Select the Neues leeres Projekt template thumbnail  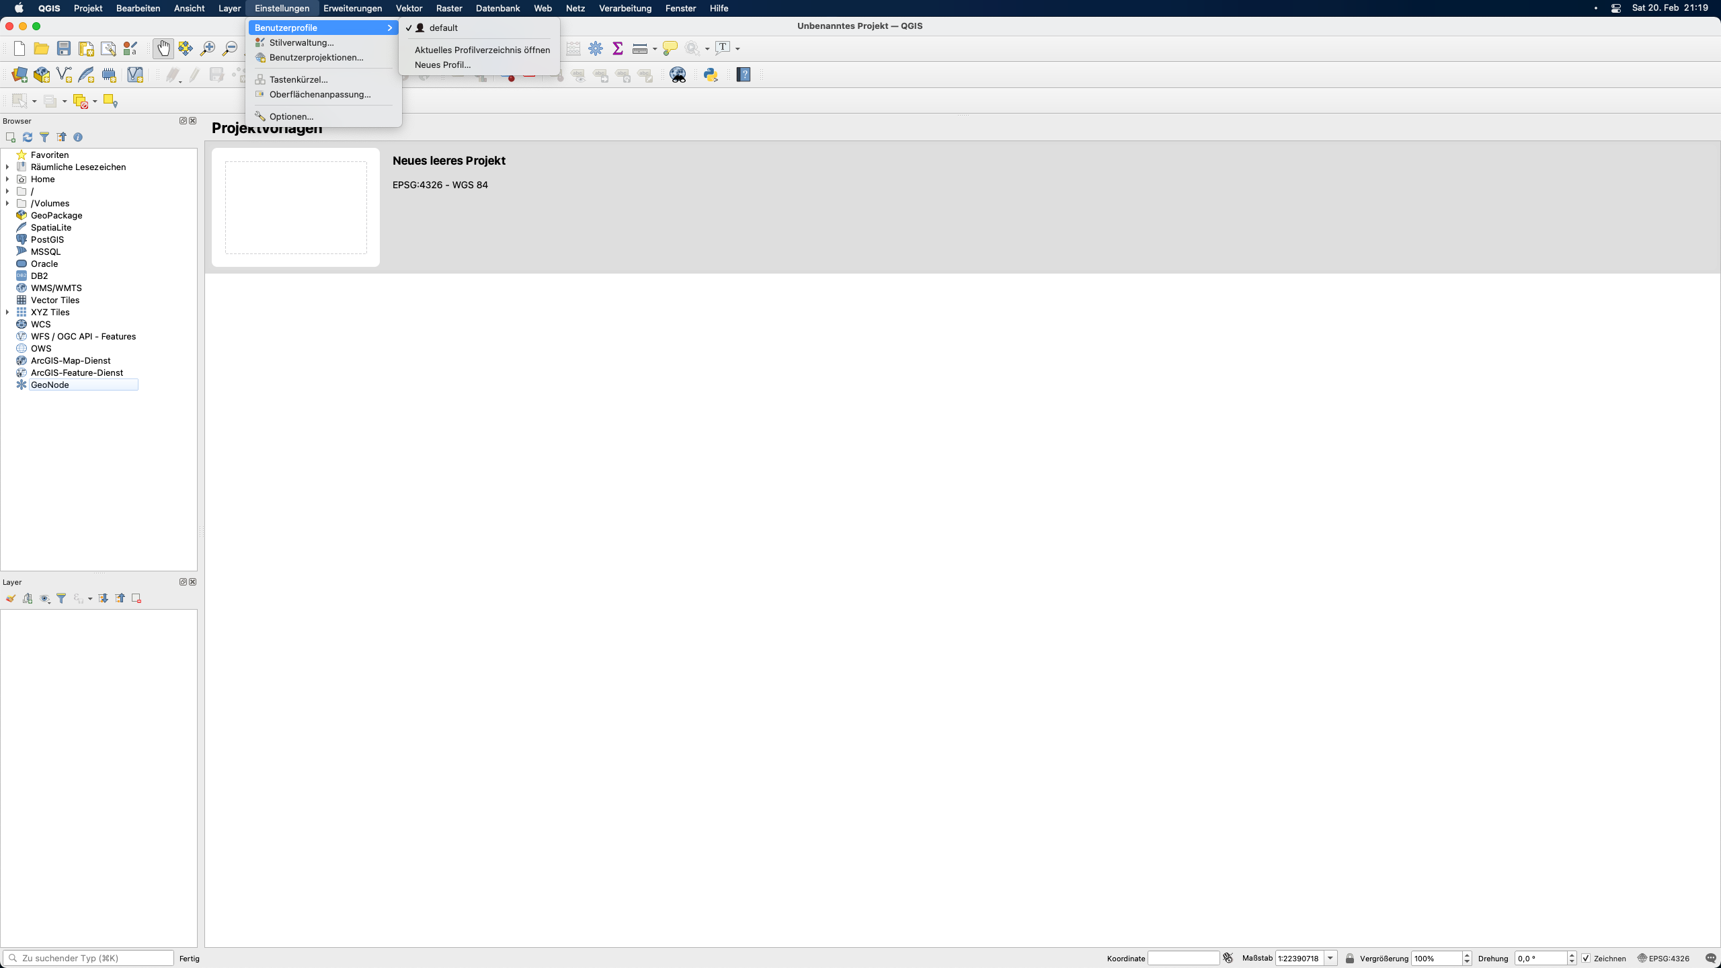coord(296,207)
